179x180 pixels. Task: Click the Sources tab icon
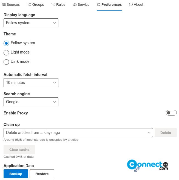[x=4, y=5]
